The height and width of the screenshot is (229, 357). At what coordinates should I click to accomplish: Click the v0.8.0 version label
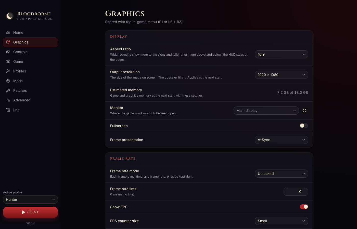pyautogui.click(x=31, y=223)
